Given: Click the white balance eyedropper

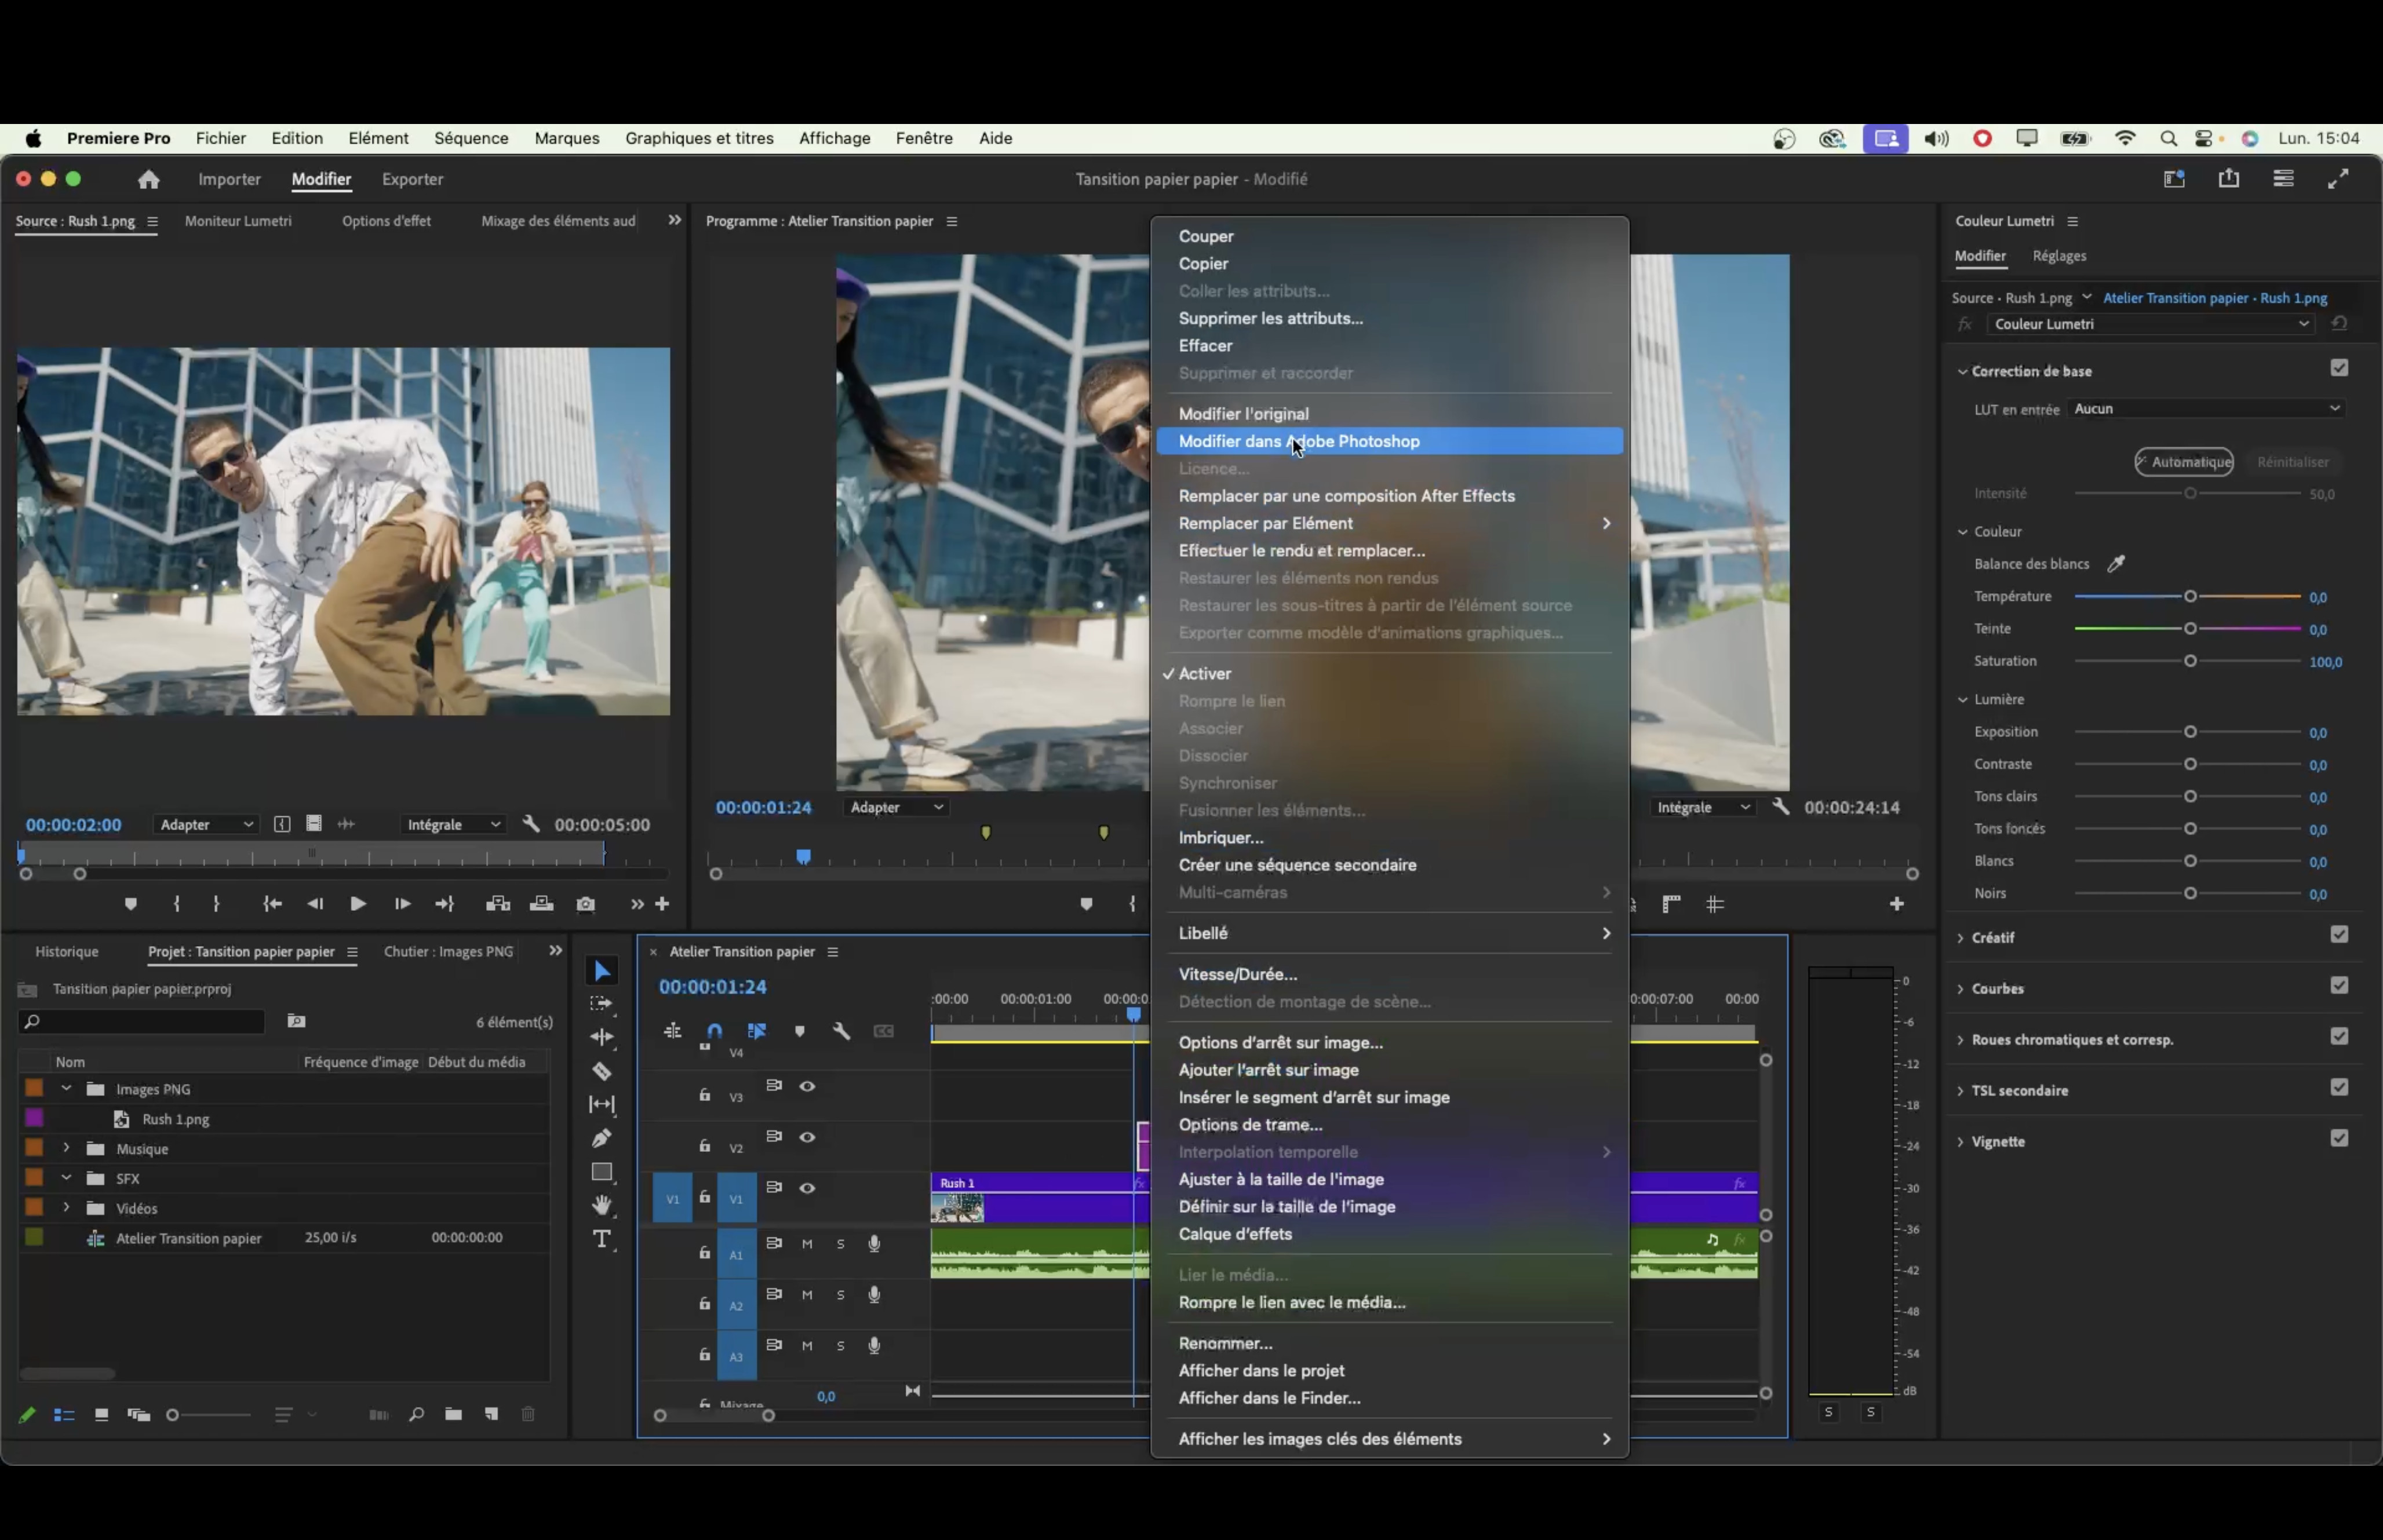Looking at the screenshot, I should pos(2115,564).
